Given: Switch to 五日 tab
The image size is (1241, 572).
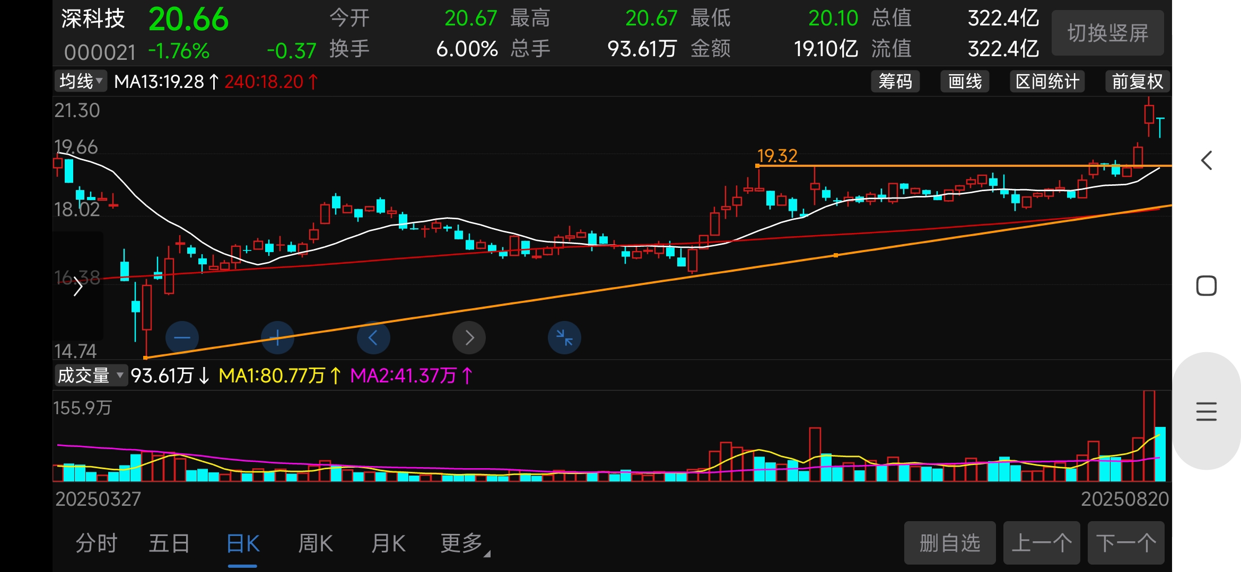Looking at the screenshot, I should (x=169, y=543).
